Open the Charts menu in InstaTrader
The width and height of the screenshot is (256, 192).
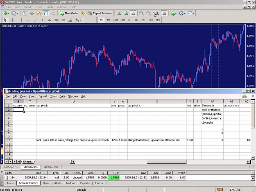click(39, 7)
